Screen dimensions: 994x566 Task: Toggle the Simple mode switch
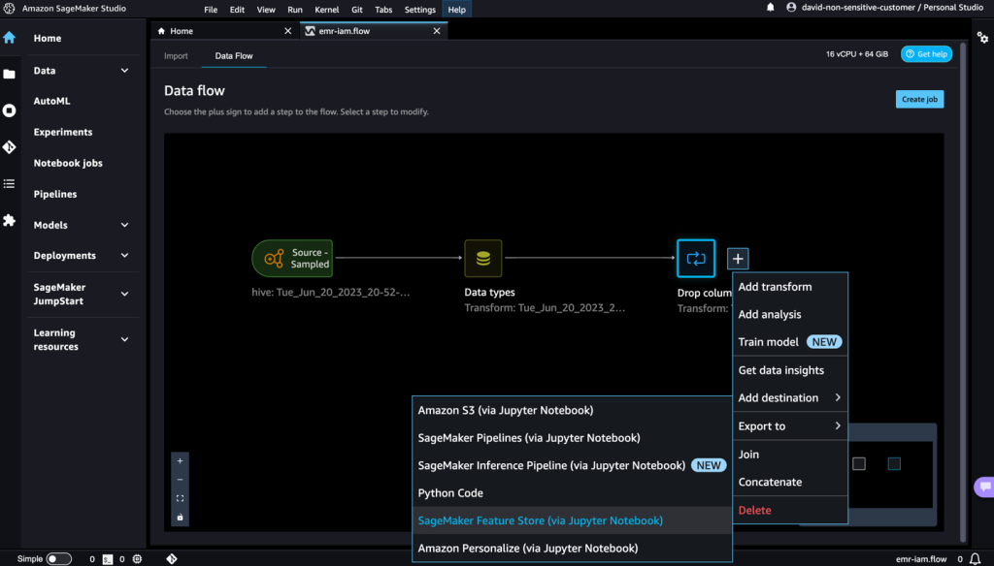[58, 559]
